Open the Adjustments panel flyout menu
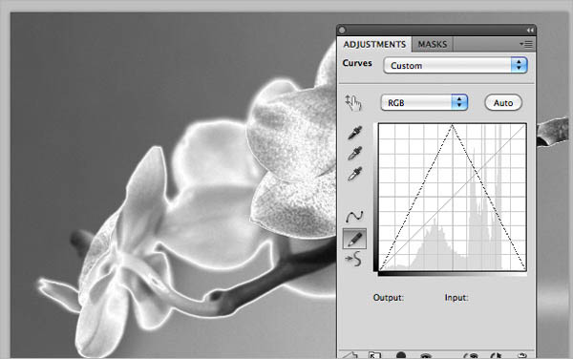The image size is (573, 359). point(526,44)
